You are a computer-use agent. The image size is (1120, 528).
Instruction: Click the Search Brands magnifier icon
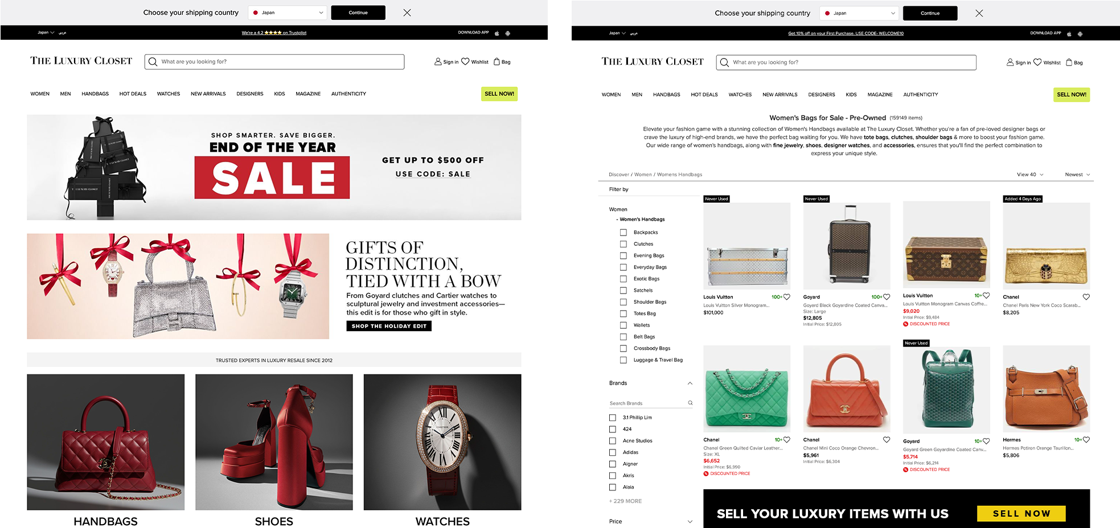click(x=690, y=403)
